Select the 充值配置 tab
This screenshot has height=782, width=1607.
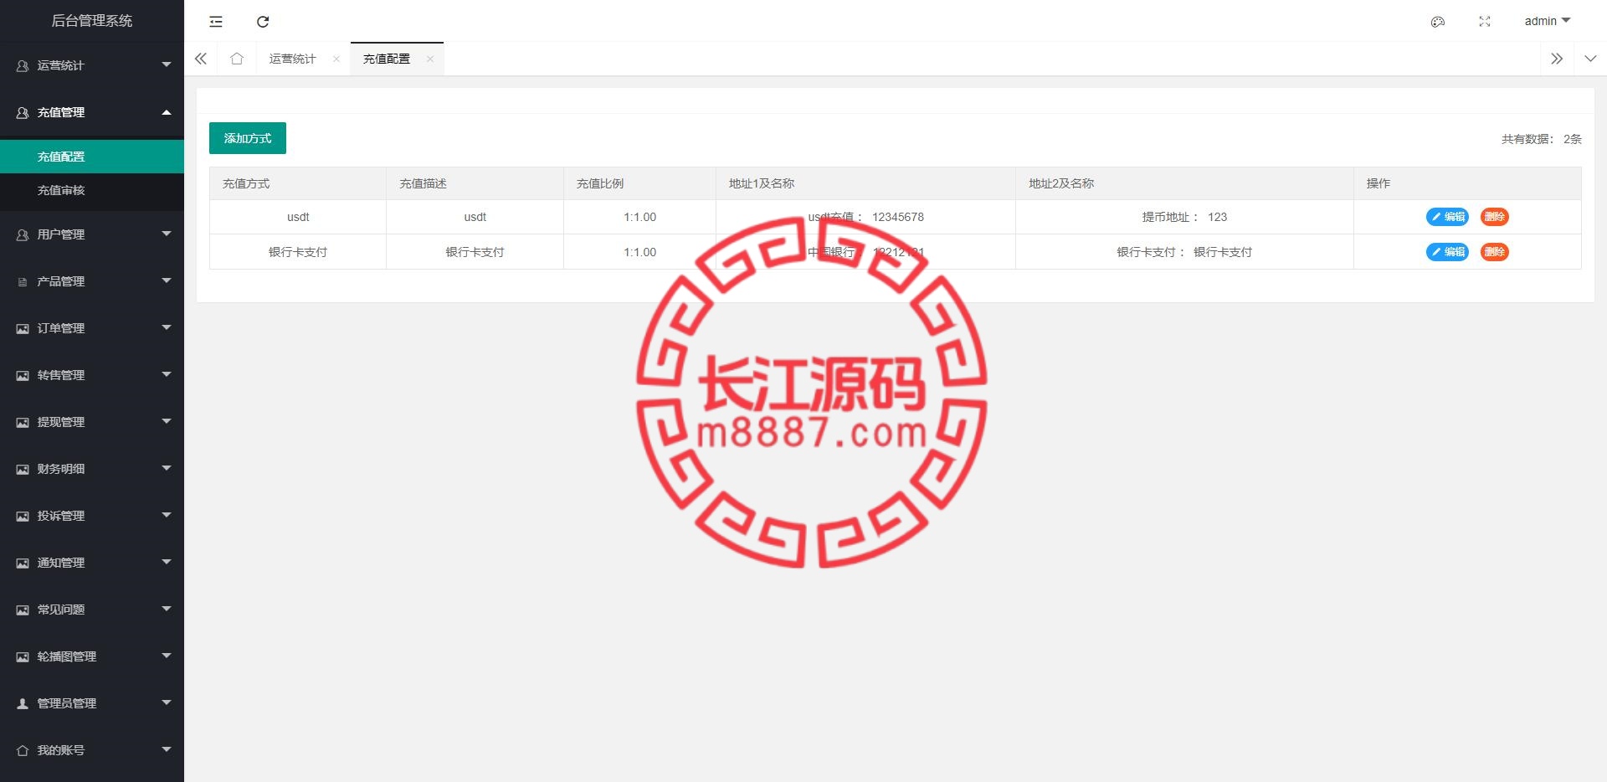(387, 59)
